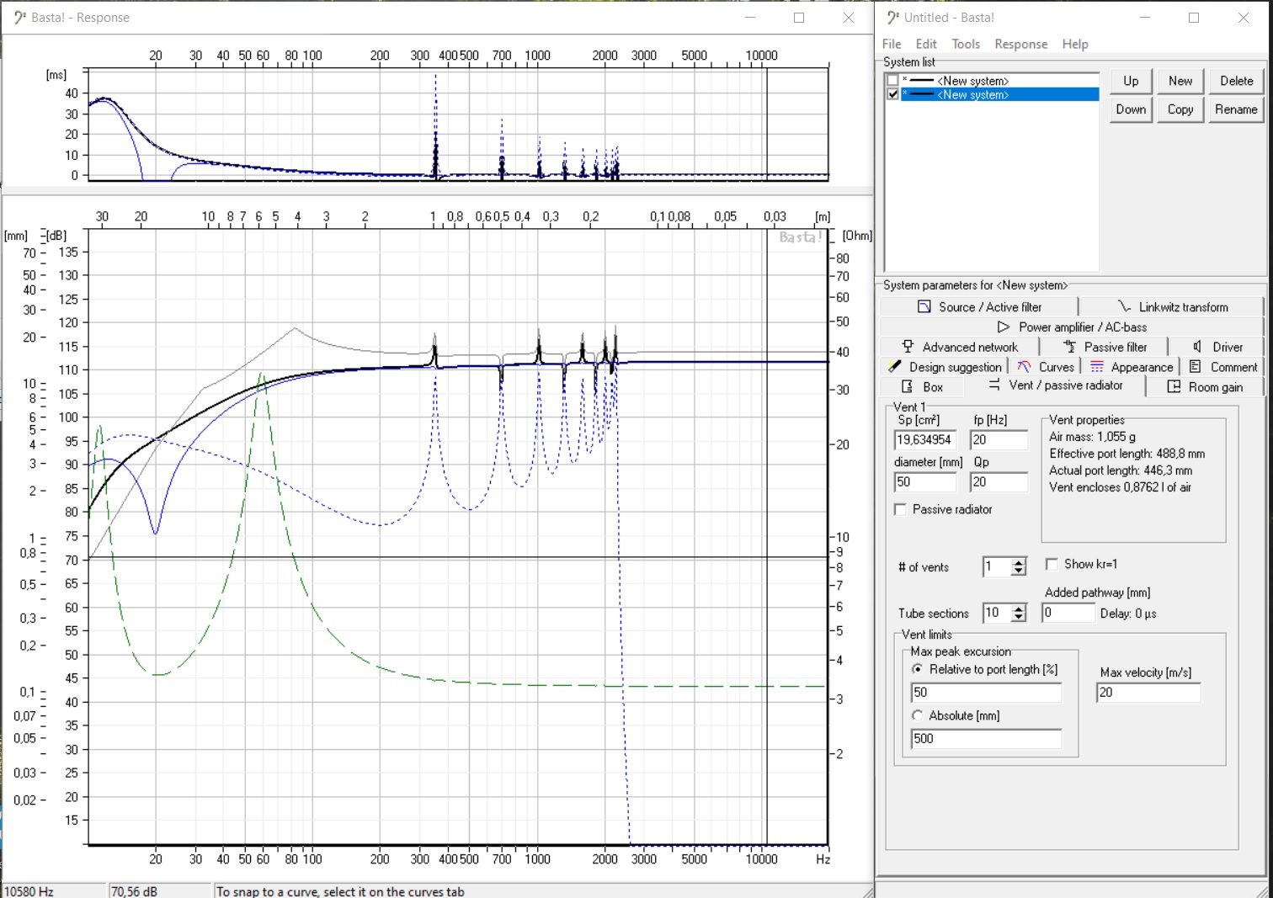This screenshot has height=898, width=1273.
Task: Enable the first unchecked New system checkbox
Action: click(x=892, y=81)
